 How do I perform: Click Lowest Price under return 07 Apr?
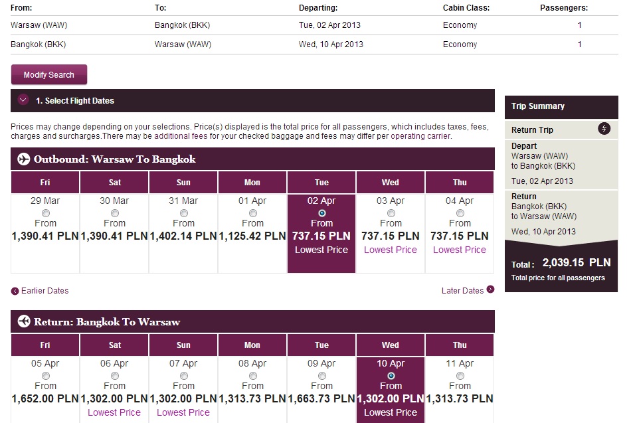[x=183, y=412]
